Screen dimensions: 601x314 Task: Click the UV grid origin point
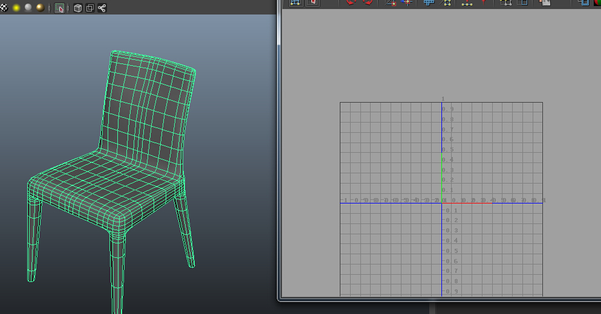[441, 203]
